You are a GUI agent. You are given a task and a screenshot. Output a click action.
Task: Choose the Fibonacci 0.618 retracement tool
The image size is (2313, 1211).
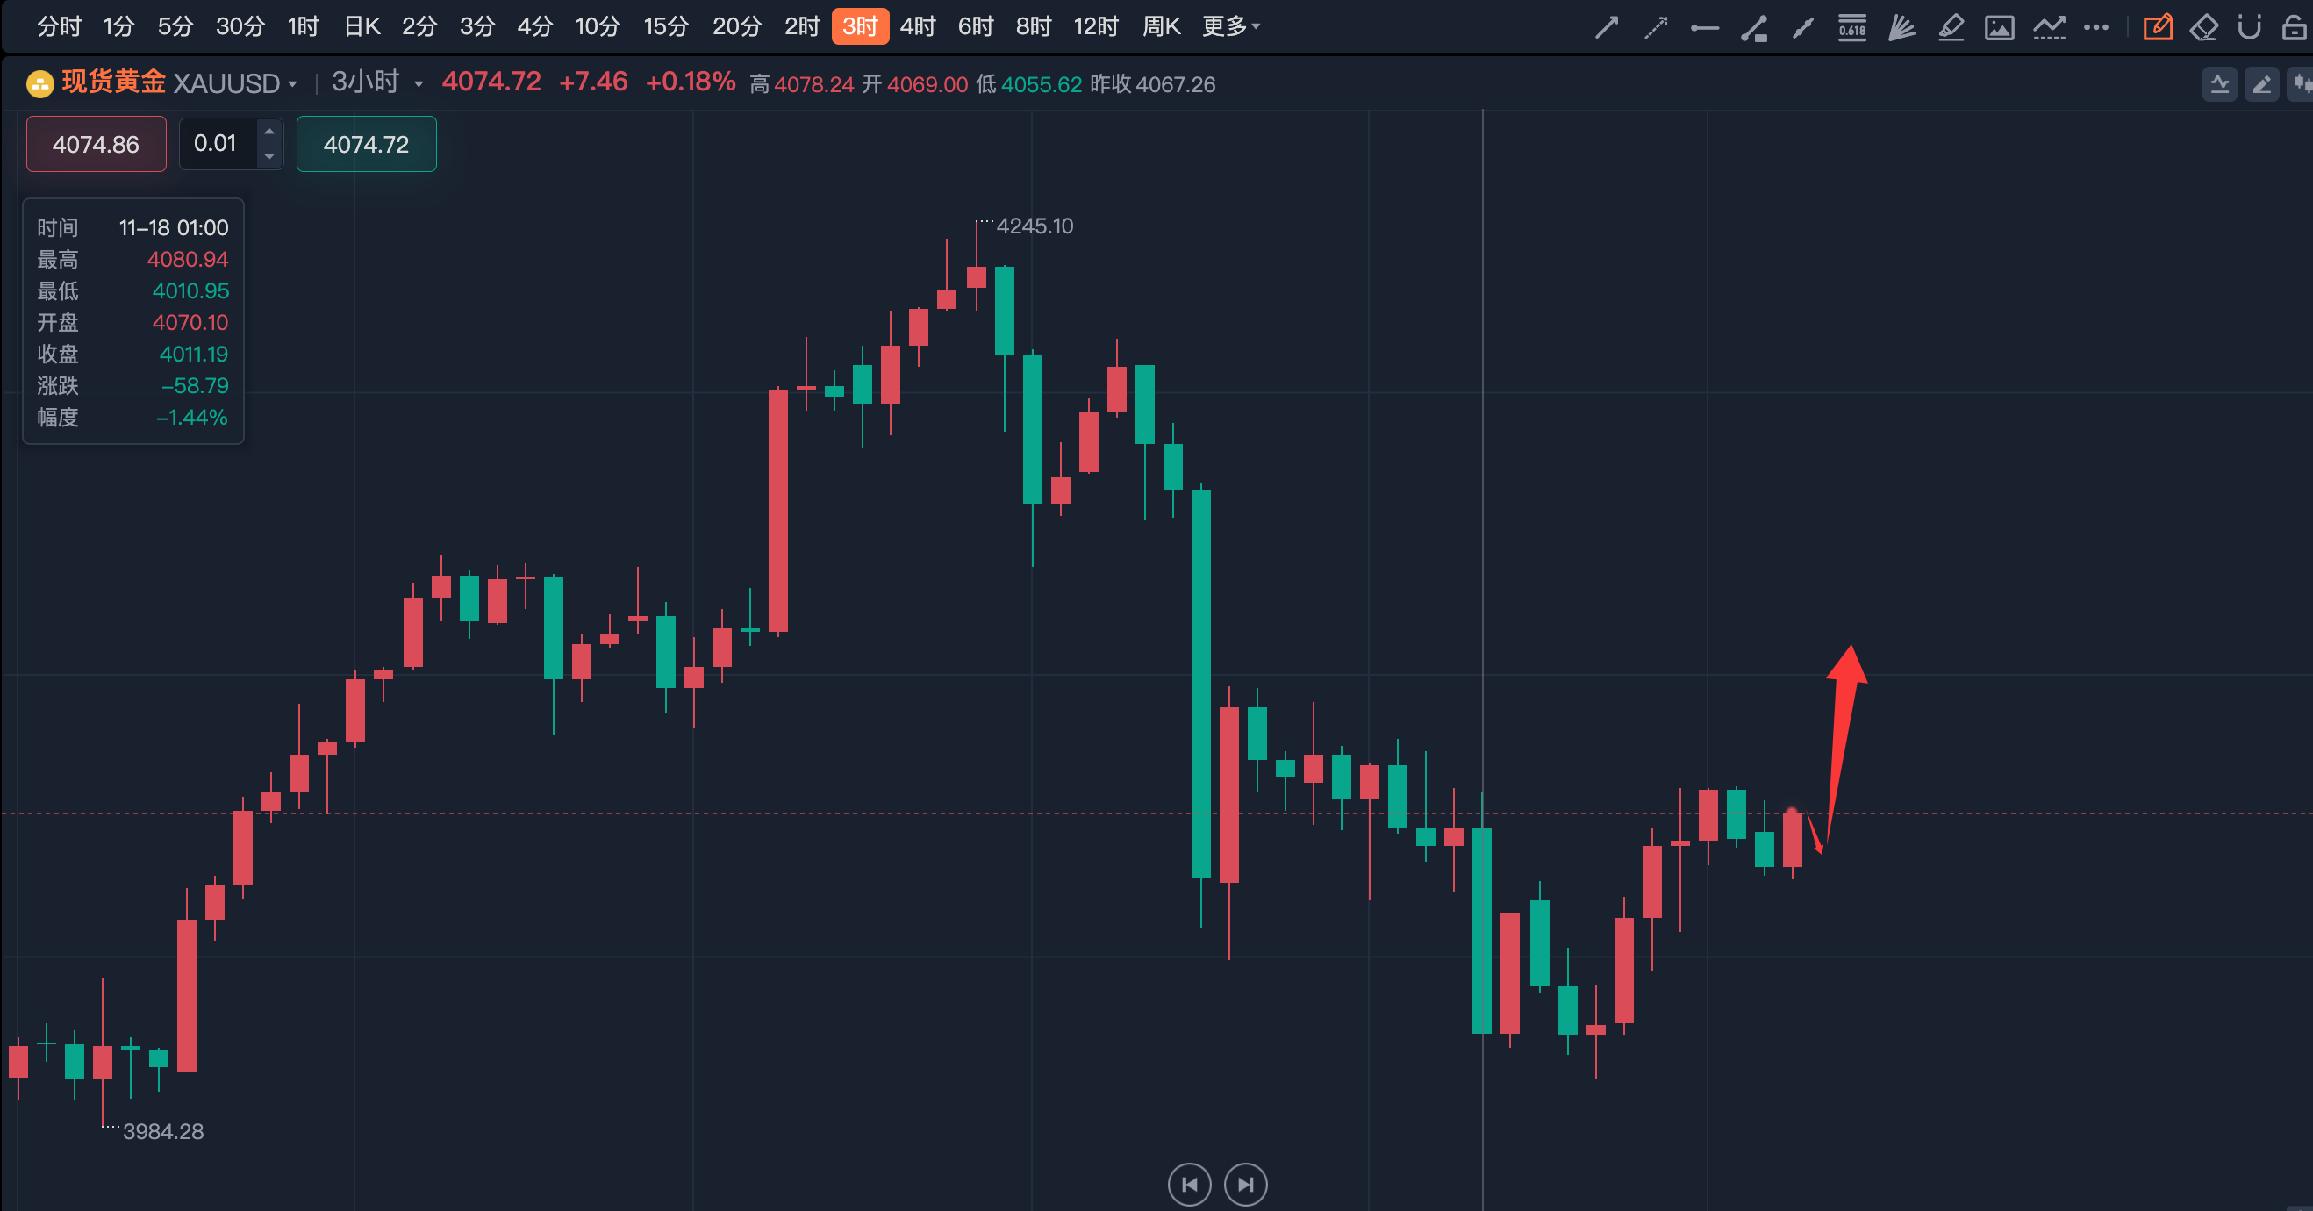(1851, 28)
